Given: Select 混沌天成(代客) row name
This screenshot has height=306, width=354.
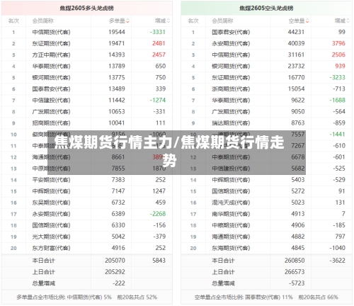Looking at the screenshot, I should pos(231,203).
